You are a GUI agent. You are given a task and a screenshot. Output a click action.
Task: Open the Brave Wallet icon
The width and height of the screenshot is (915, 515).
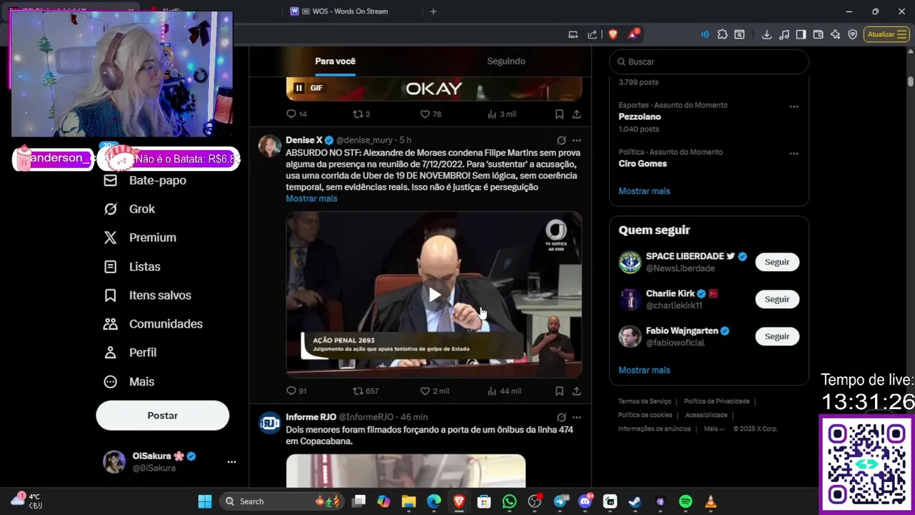(x=818, y=34)
